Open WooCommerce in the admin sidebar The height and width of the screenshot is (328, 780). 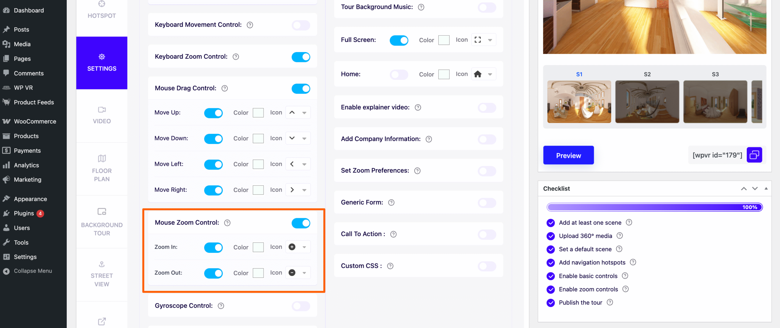35,121
